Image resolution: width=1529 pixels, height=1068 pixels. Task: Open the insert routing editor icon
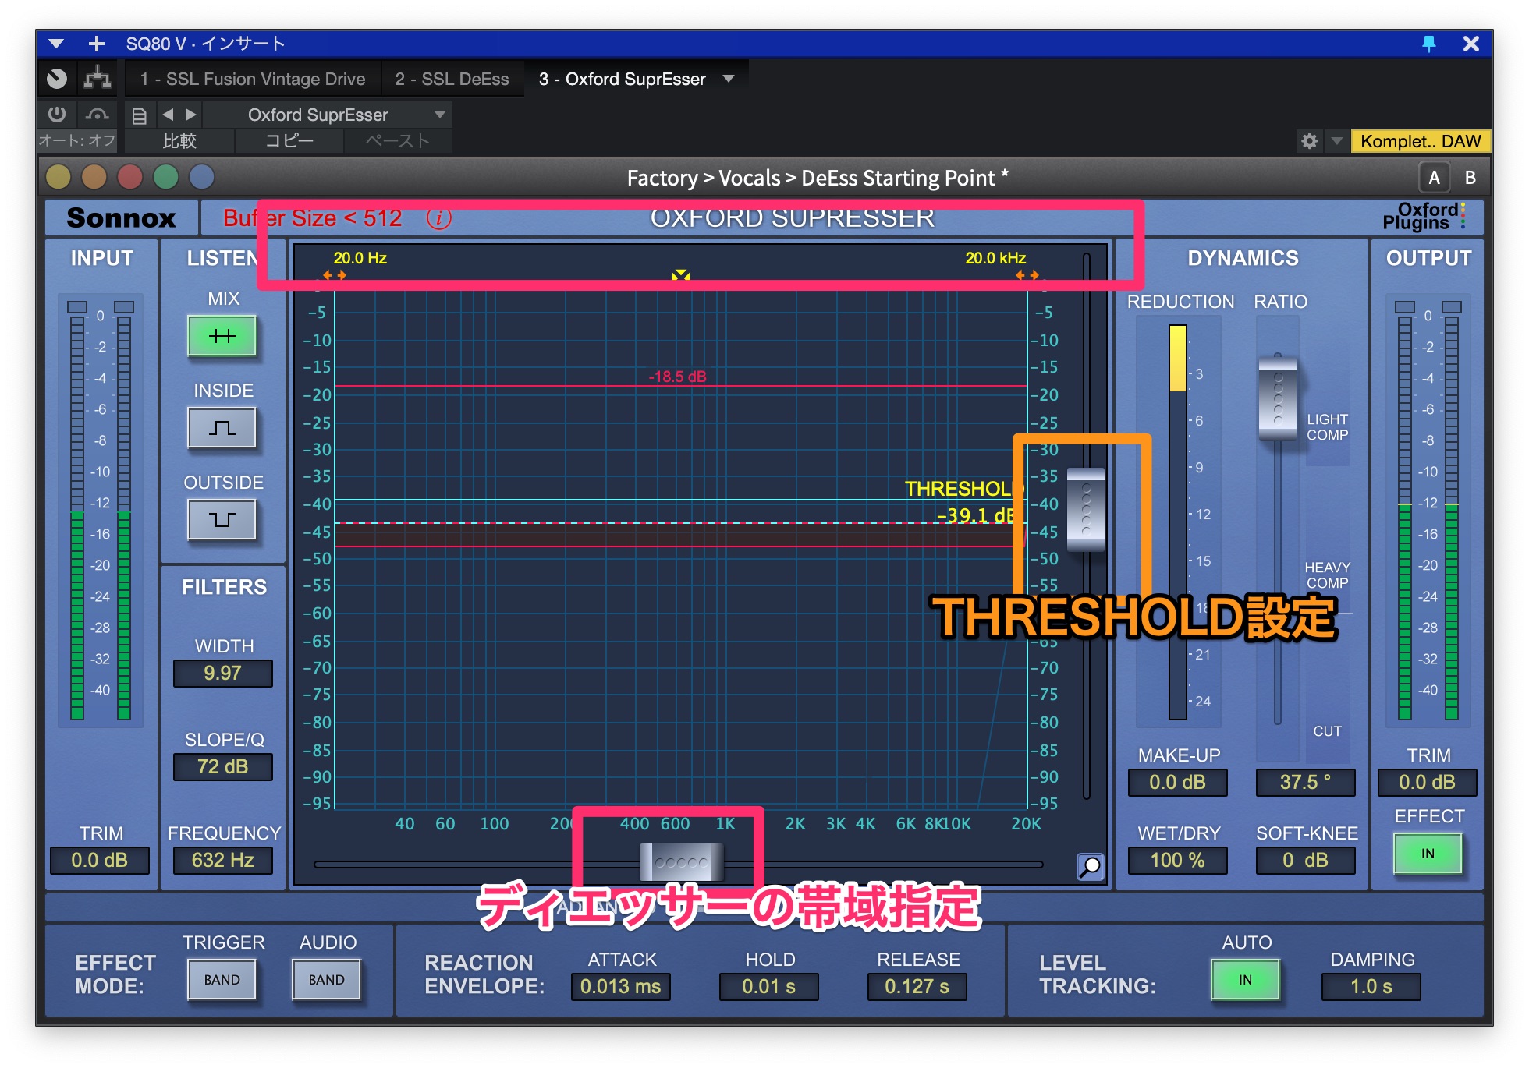[x=98, y=78]
